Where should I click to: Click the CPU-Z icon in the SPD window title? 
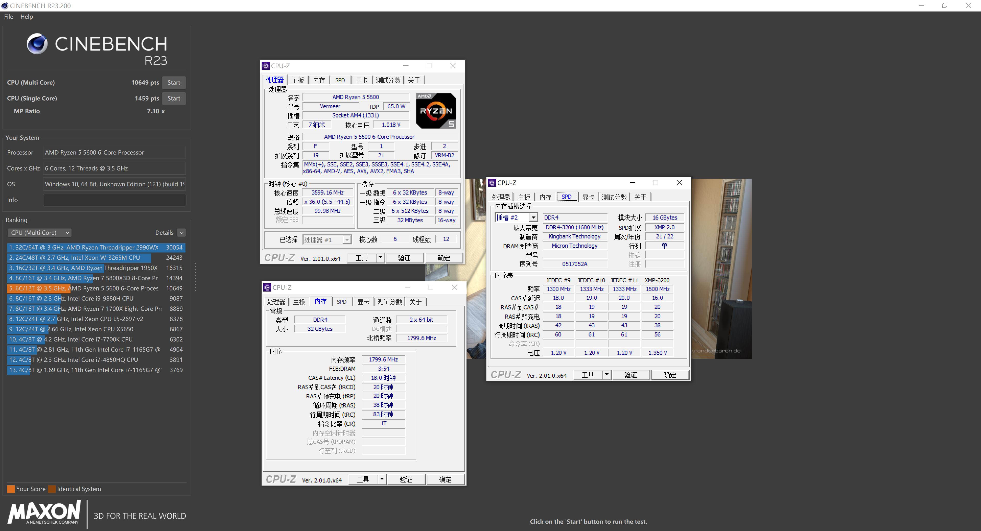tap(492, 183)
